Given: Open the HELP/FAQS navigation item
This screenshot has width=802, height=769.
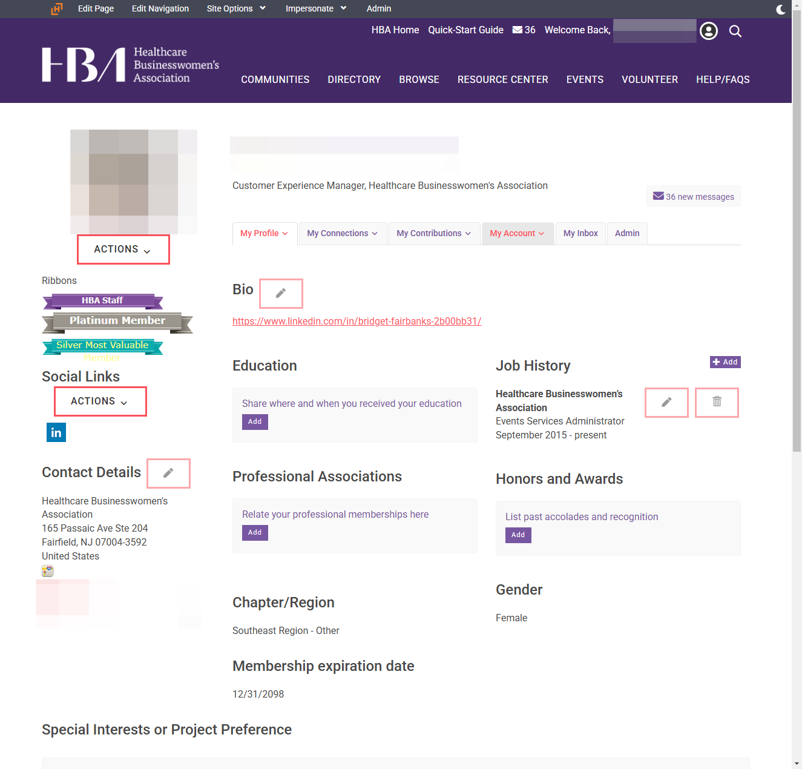Looking at the screenshot, I should click(x=723, y=79).
